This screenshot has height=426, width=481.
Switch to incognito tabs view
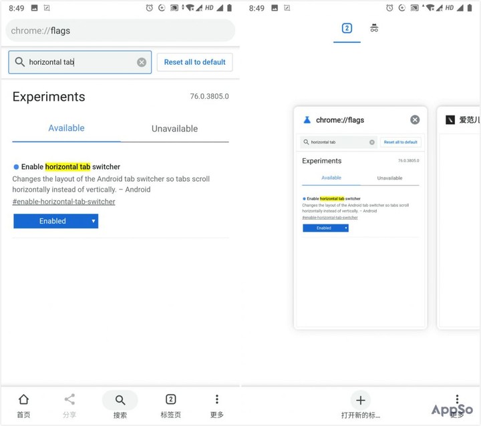[x=374, y=28]
